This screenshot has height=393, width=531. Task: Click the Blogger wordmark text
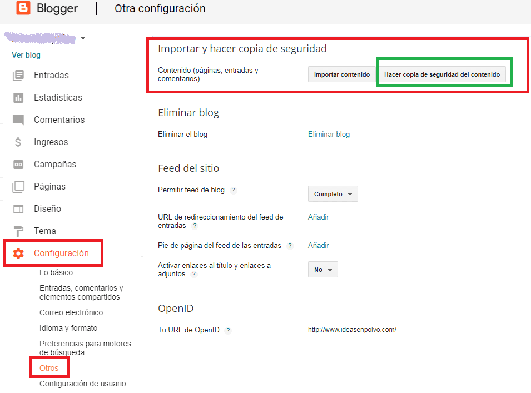57,8
